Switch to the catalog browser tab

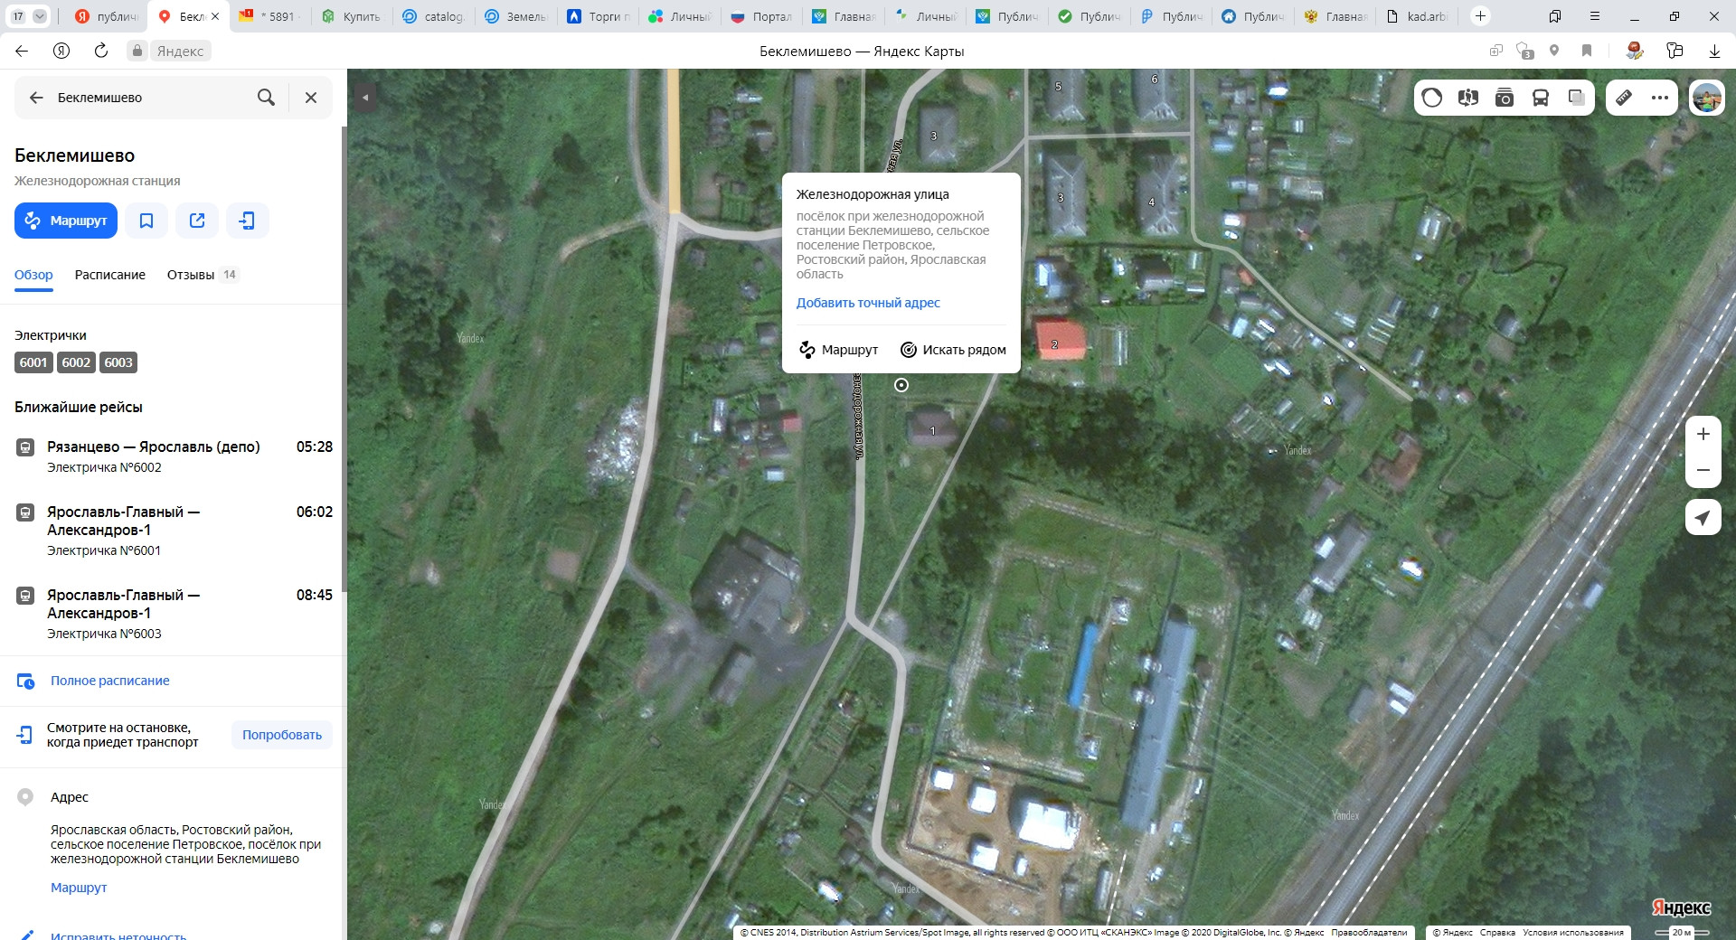[432, 16]
